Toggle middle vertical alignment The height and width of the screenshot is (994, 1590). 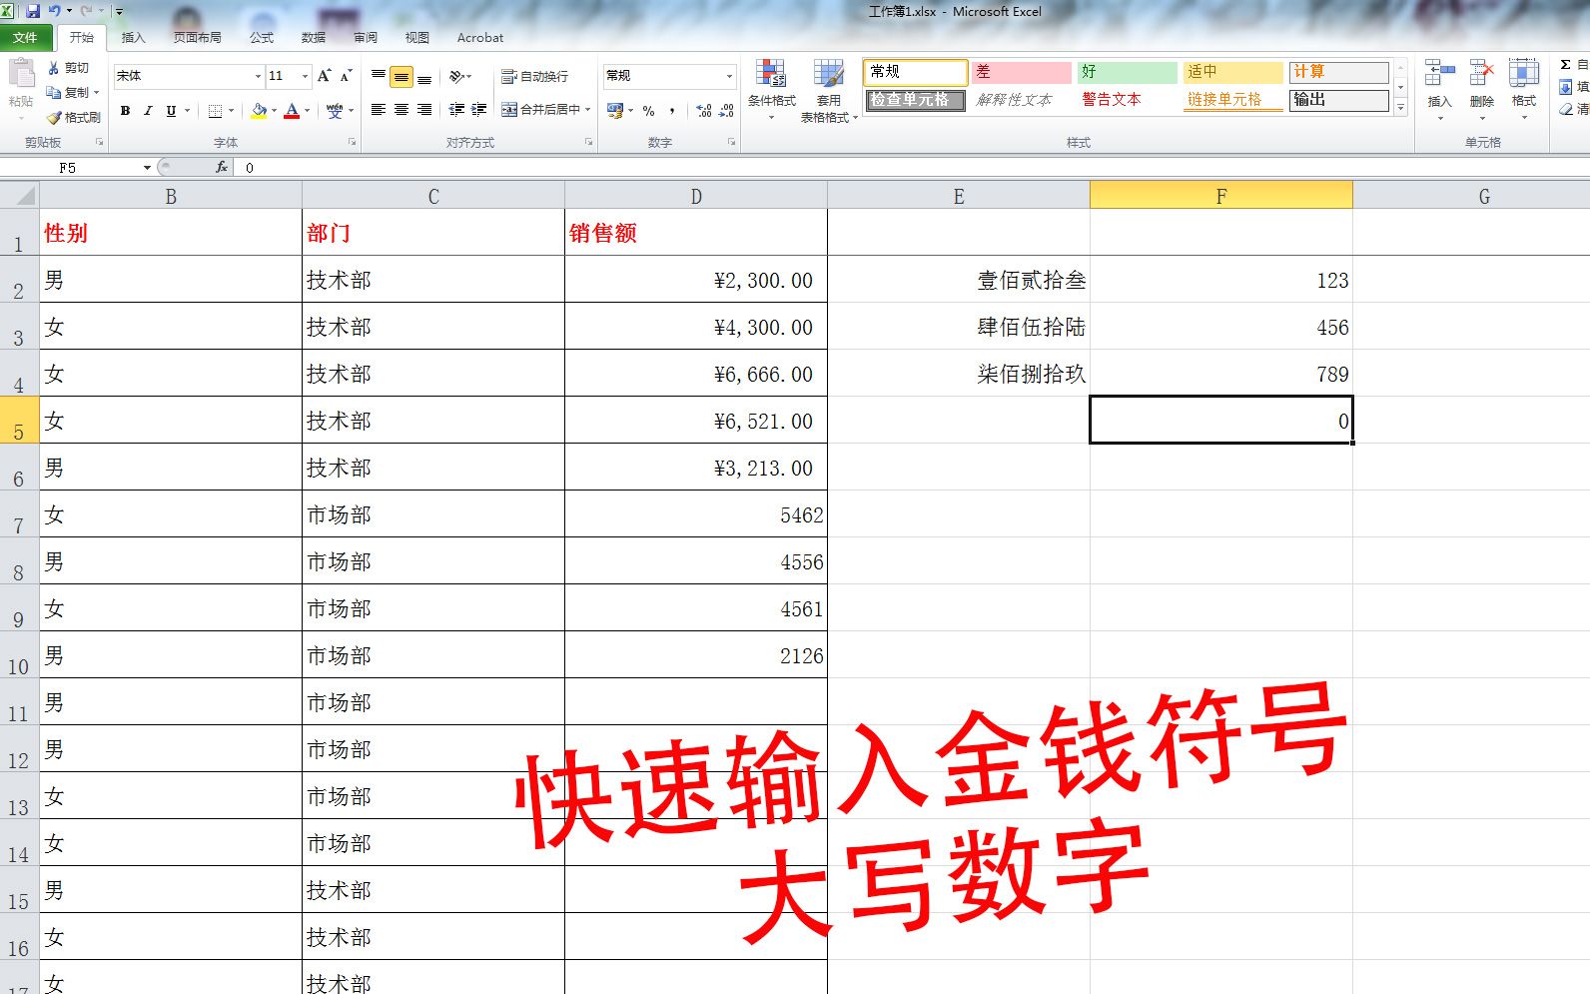[401, 76]
